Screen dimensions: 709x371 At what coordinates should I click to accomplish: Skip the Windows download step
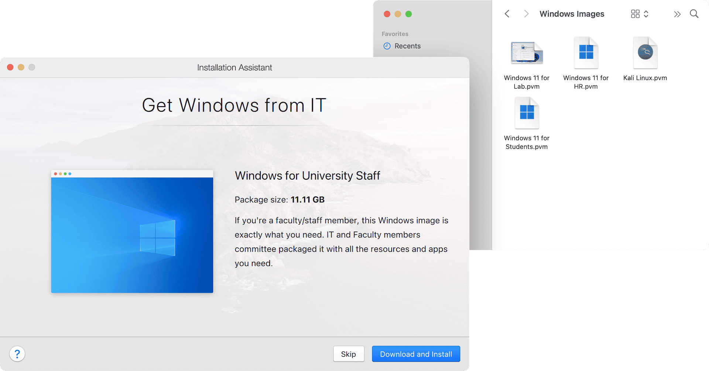click(348, 354)
